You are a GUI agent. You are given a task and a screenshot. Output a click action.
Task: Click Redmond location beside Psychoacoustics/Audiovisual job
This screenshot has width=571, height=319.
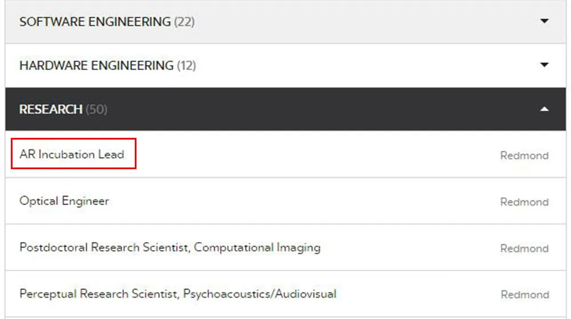click(x=525, y=295)
